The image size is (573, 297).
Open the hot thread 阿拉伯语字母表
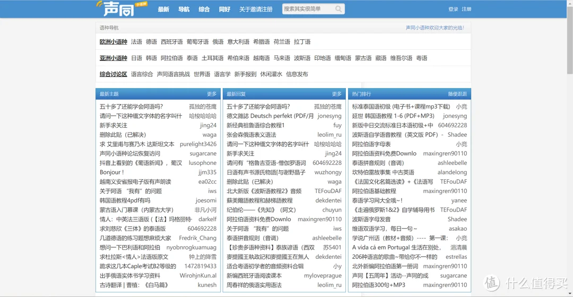pos(371,144)
